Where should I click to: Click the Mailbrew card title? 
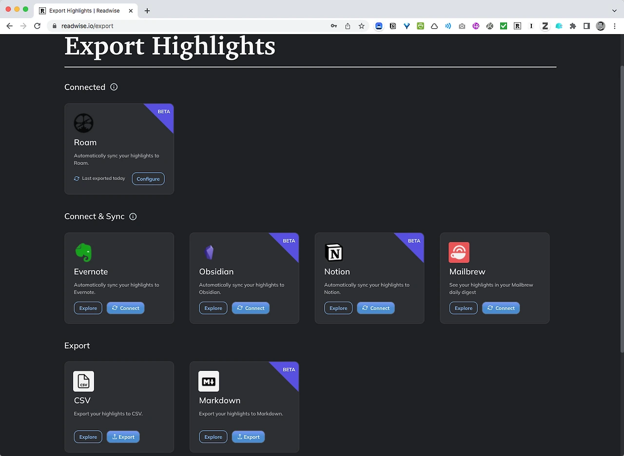[x=468, y=272]
